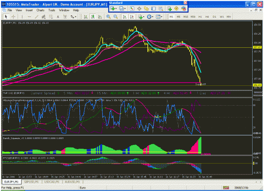Select the M5 timeframe button
Screen dimensions: 264x191
179,16
